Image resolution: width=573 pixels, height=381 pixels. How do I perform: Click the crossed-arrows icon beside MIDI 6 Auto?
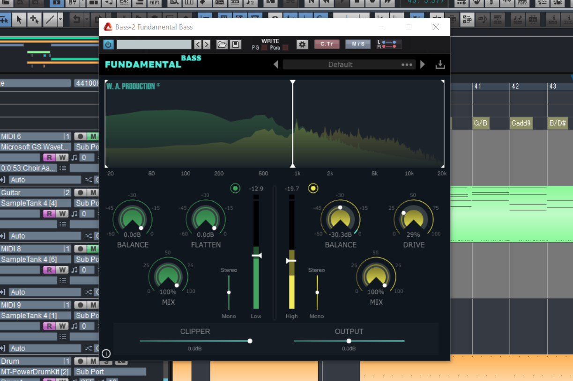point(89,180)
